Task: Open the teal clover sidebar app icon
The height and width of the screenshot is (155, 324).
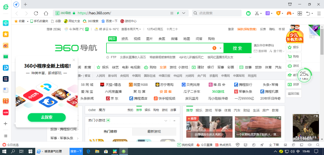Action: pyautogui.click(x=6, y=23)
